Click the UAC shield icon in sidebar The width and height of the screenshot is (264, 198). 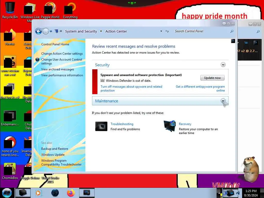38,60
